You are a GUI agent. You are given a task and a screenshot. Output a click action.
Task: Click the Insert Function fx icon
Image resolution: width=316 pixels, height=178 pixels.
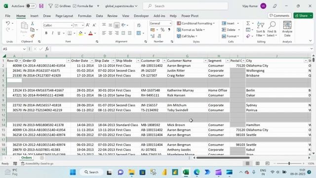coord(47,49)
